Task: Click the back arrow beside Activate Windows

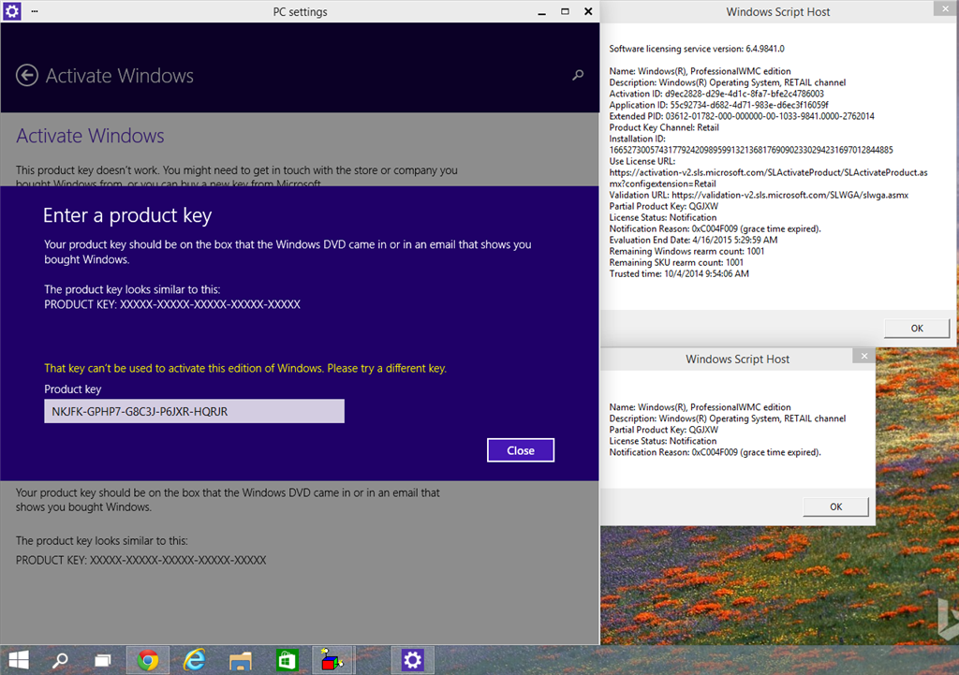Action: pyautogui.click(x=27, y=75)
